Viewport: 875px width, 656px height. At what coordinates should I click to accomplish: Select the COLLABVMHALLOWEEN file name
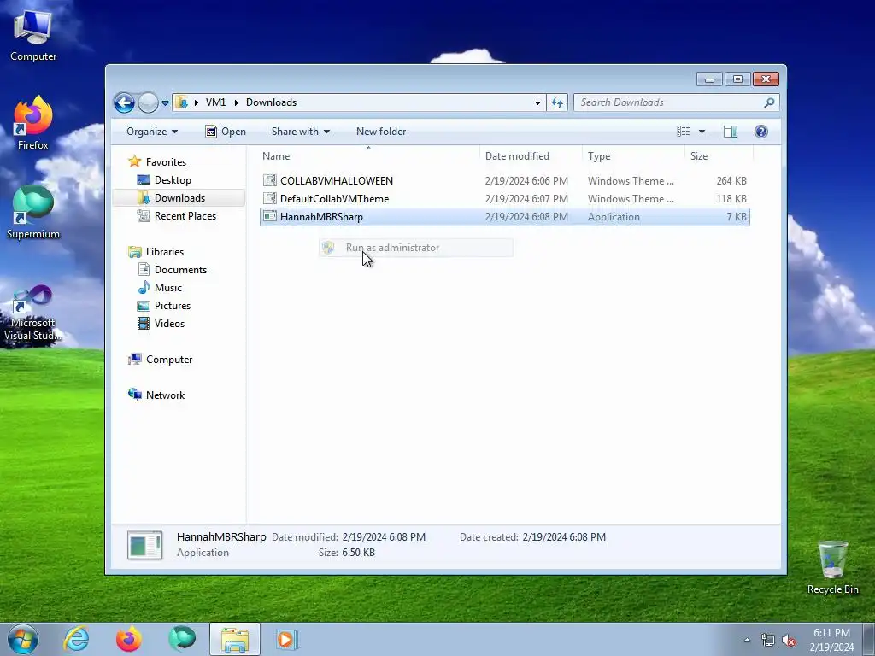[337, 181]
